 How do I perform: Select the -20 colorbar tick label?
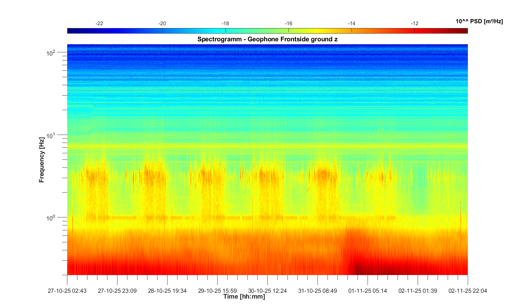[x=162, y=24]
